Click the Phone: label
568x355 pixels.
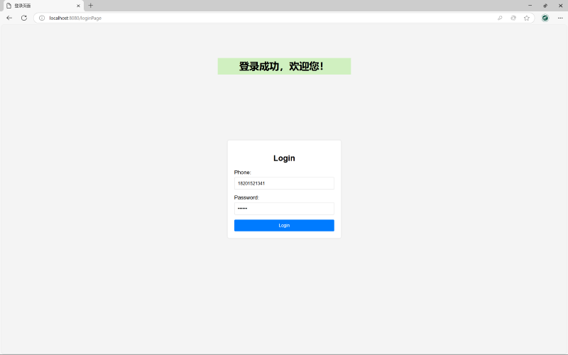[242, 173]
